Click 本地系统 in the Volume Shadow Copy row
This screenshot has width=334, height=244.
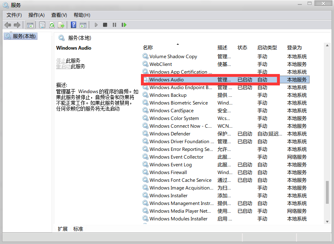pos(297,57)
